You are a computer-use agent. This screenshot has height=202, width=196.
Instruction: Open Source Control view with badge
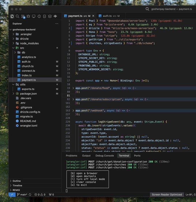point(23,16)
